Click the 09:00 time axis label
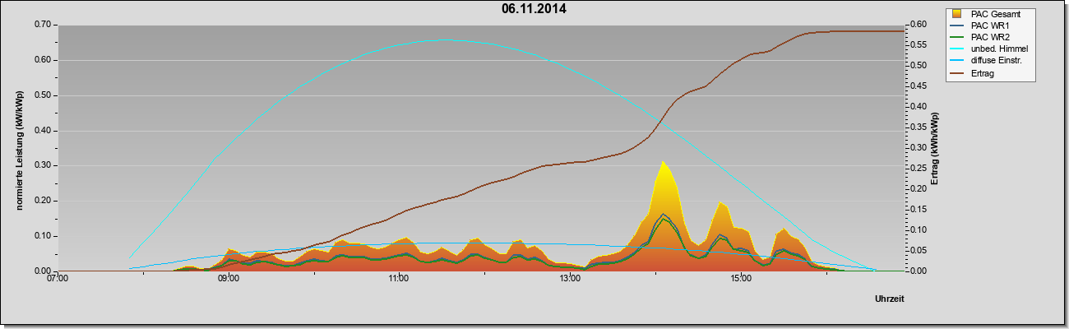The width and height of the screenshot is (1069, 329). 228,278
